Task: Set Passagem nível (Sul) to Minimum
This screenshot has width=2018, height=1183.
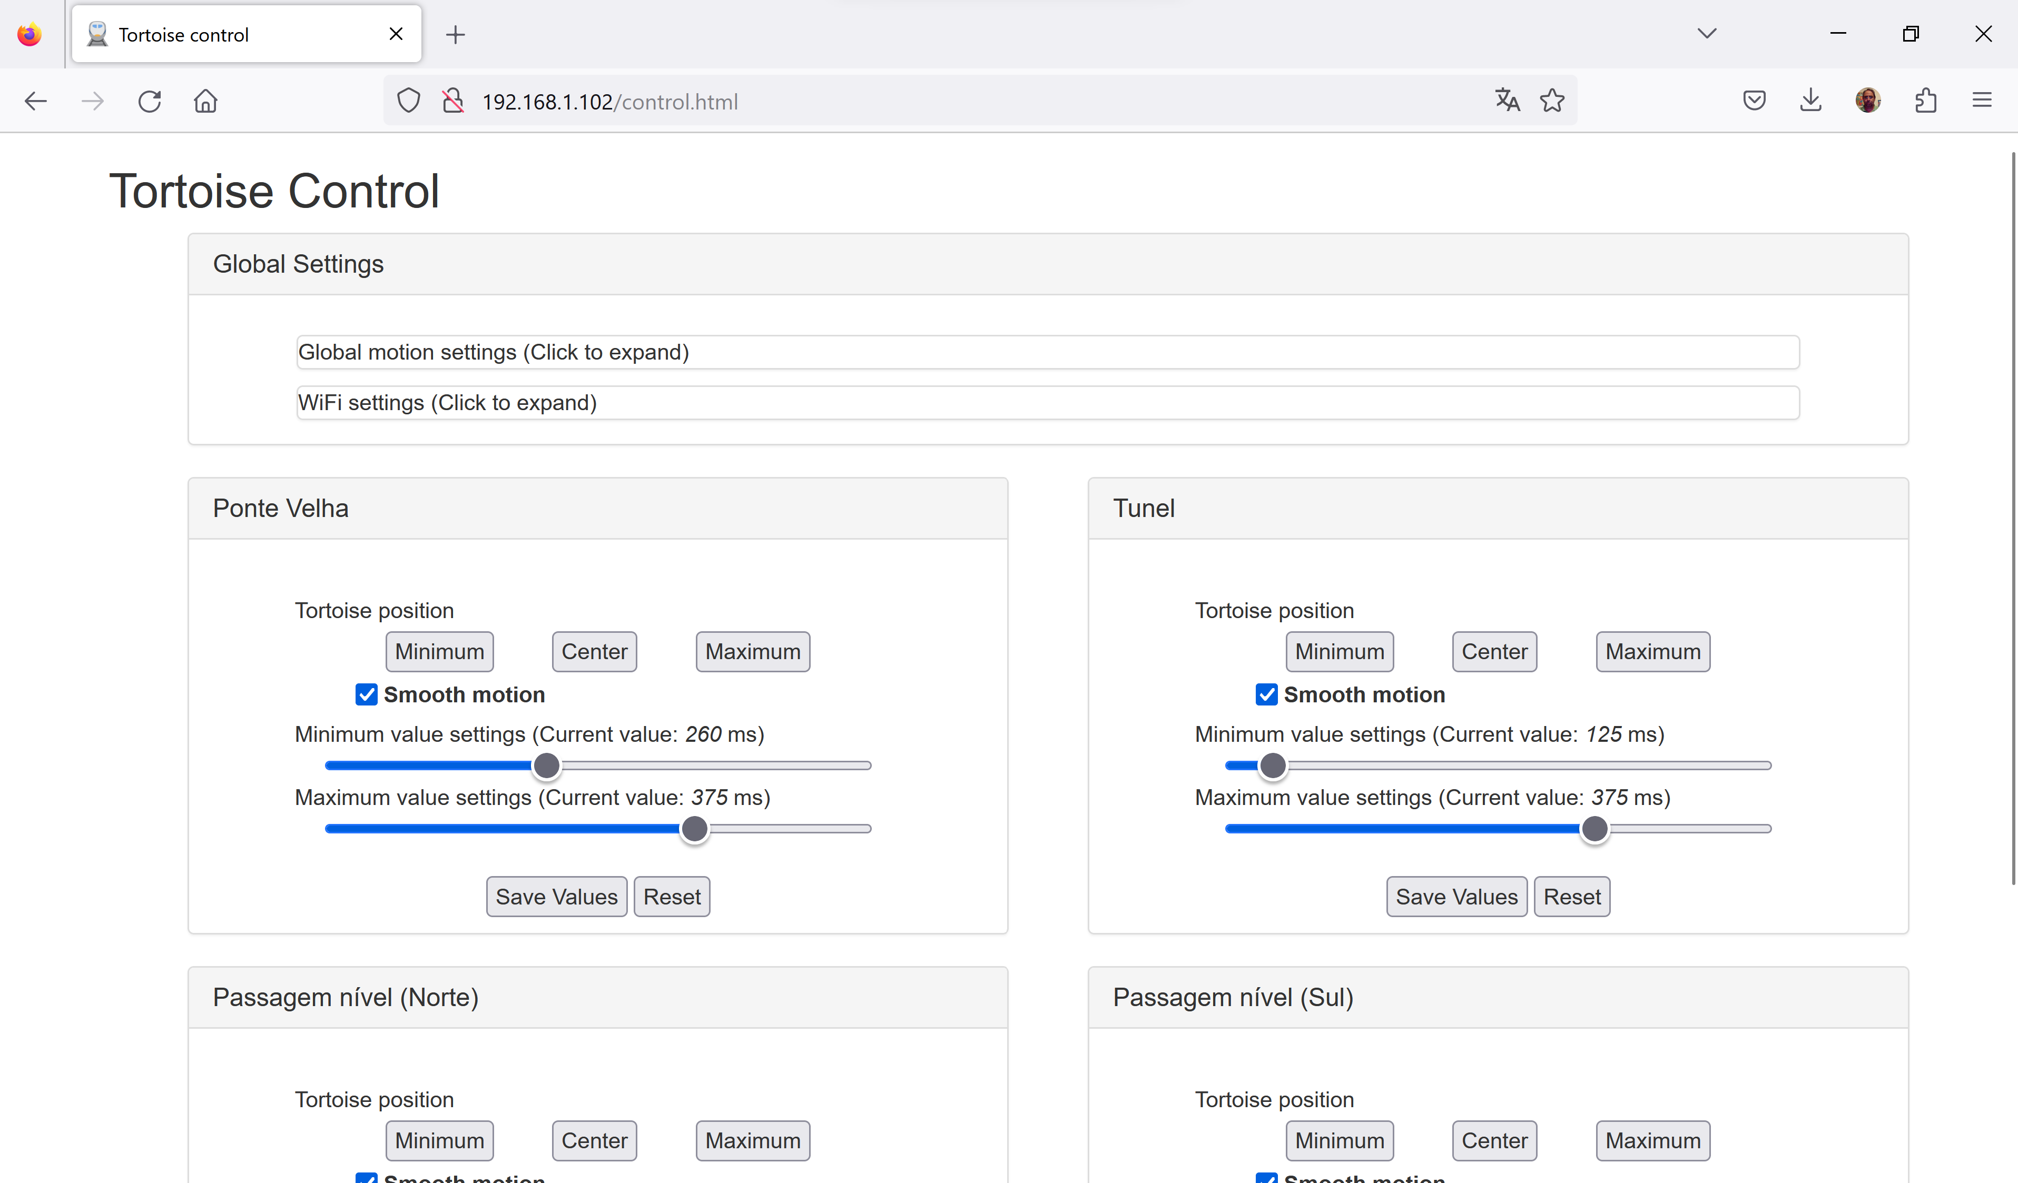Action: 1340,1140
